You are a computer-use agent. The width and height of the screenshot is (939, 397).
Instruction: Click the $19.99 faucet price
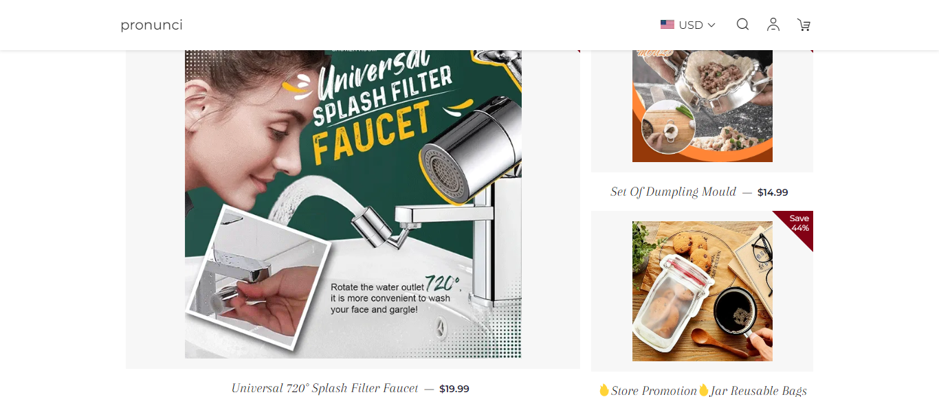[454, 389]
